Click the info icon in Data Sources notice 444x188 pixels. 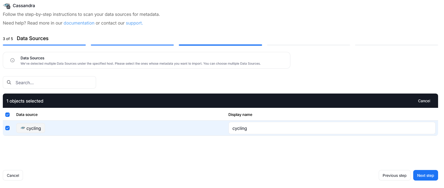click(x=12, y=60)
